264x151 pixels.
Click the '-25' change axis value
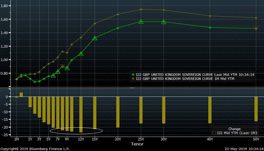pos(5,135)
